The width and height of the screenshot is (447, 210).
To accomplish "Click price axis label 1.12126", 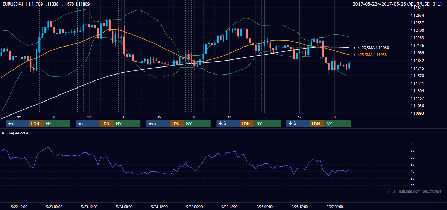I will (x=417, y=45).
